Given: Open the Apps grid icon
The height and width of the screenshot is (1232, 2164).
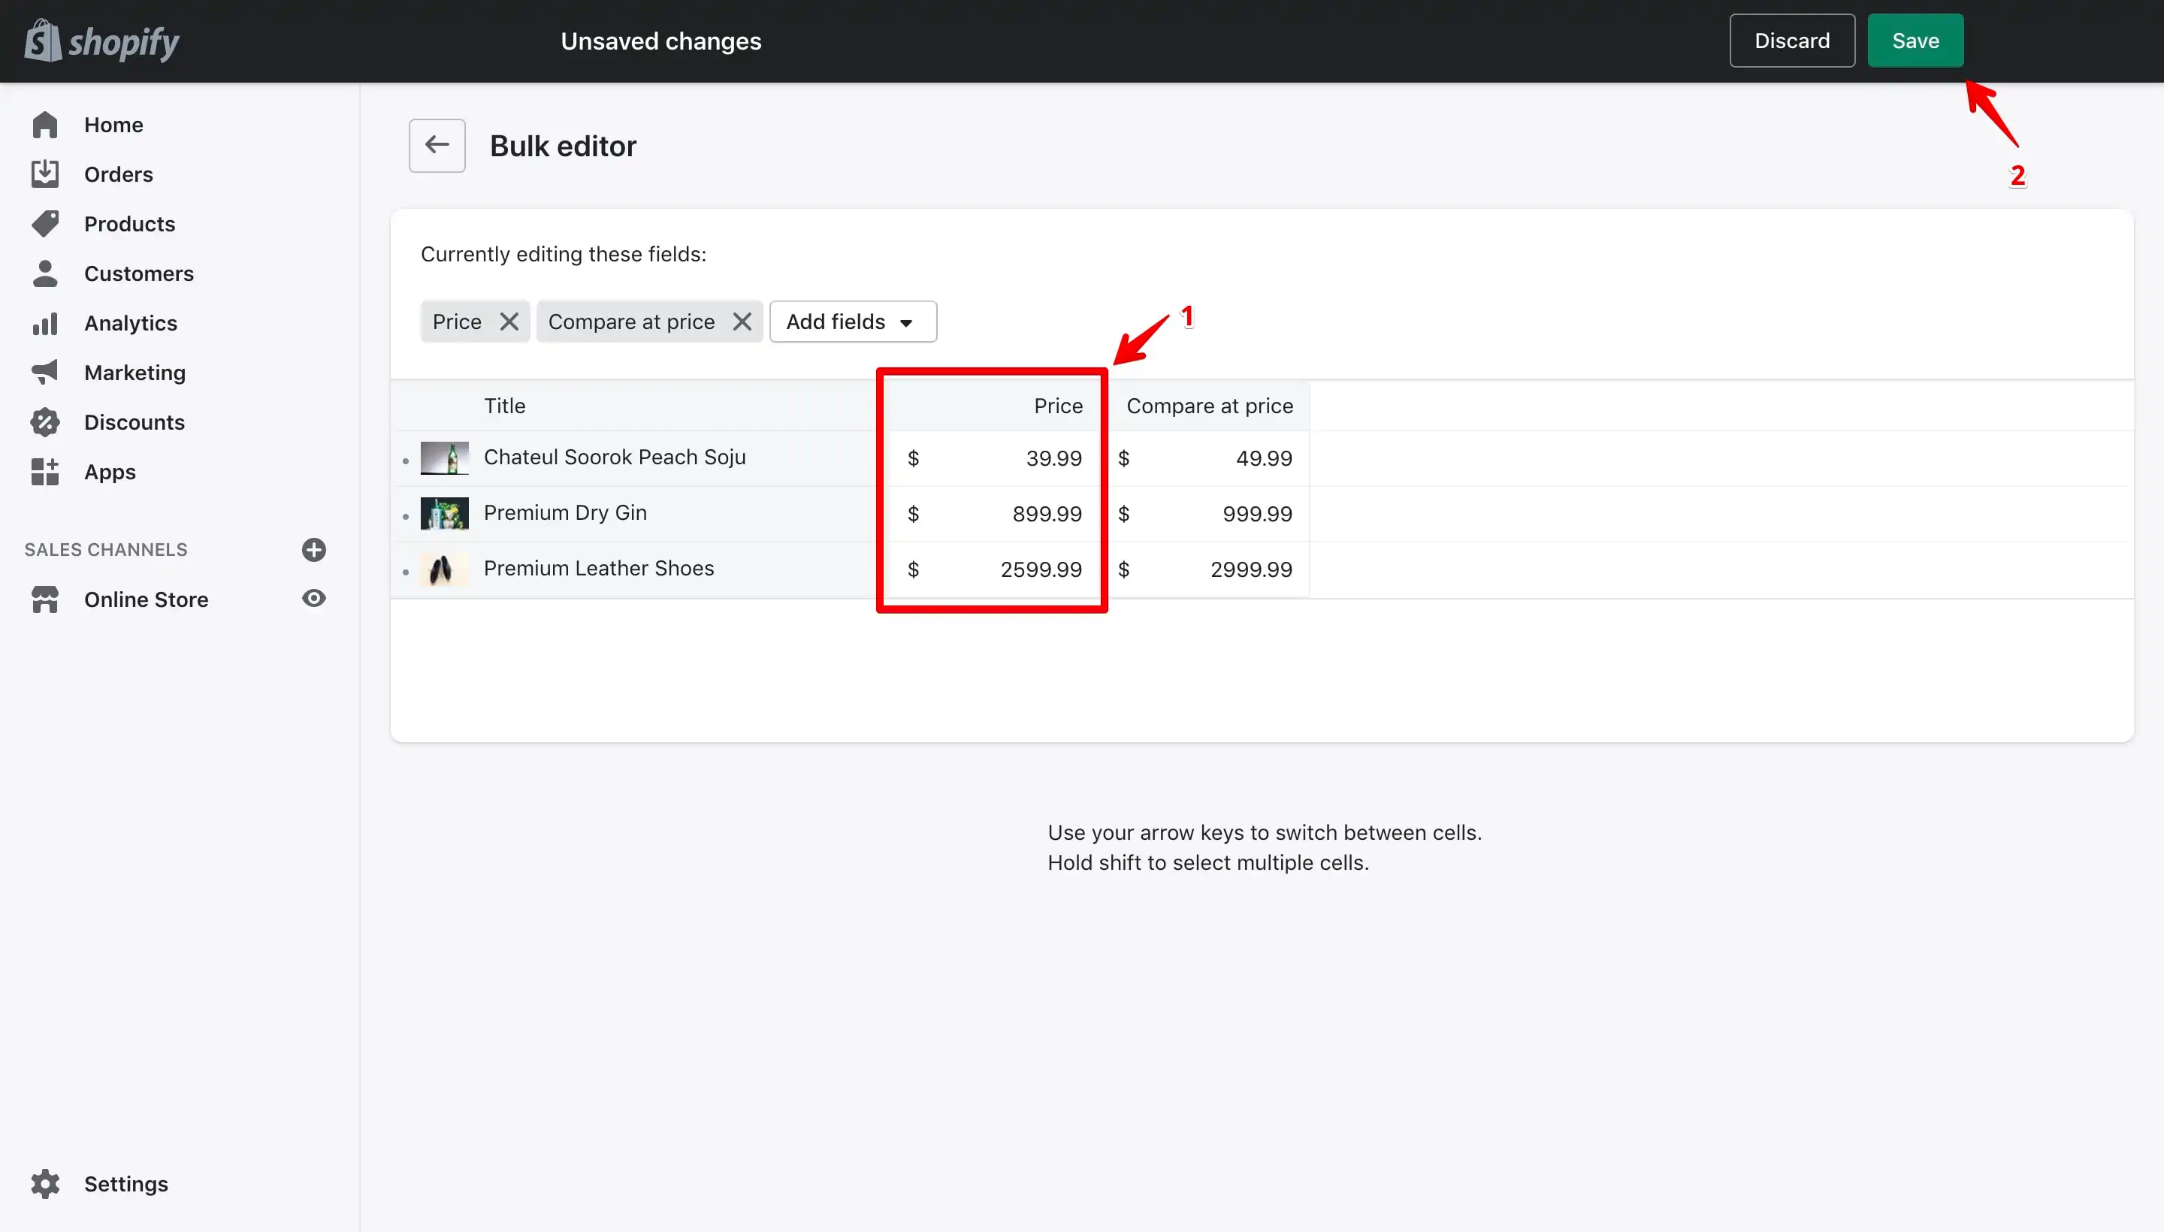Looking at the screenshot, I should click(x=45, y=471).
